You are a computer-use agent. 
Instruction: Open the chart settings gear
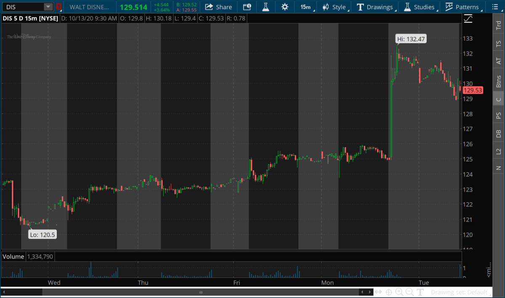point(285,7)
